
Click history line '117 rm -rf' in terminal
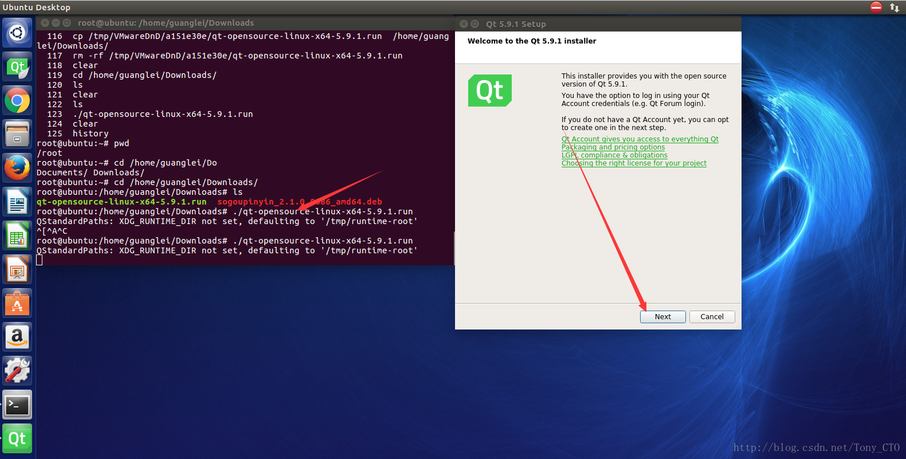[x=225, y=56]
